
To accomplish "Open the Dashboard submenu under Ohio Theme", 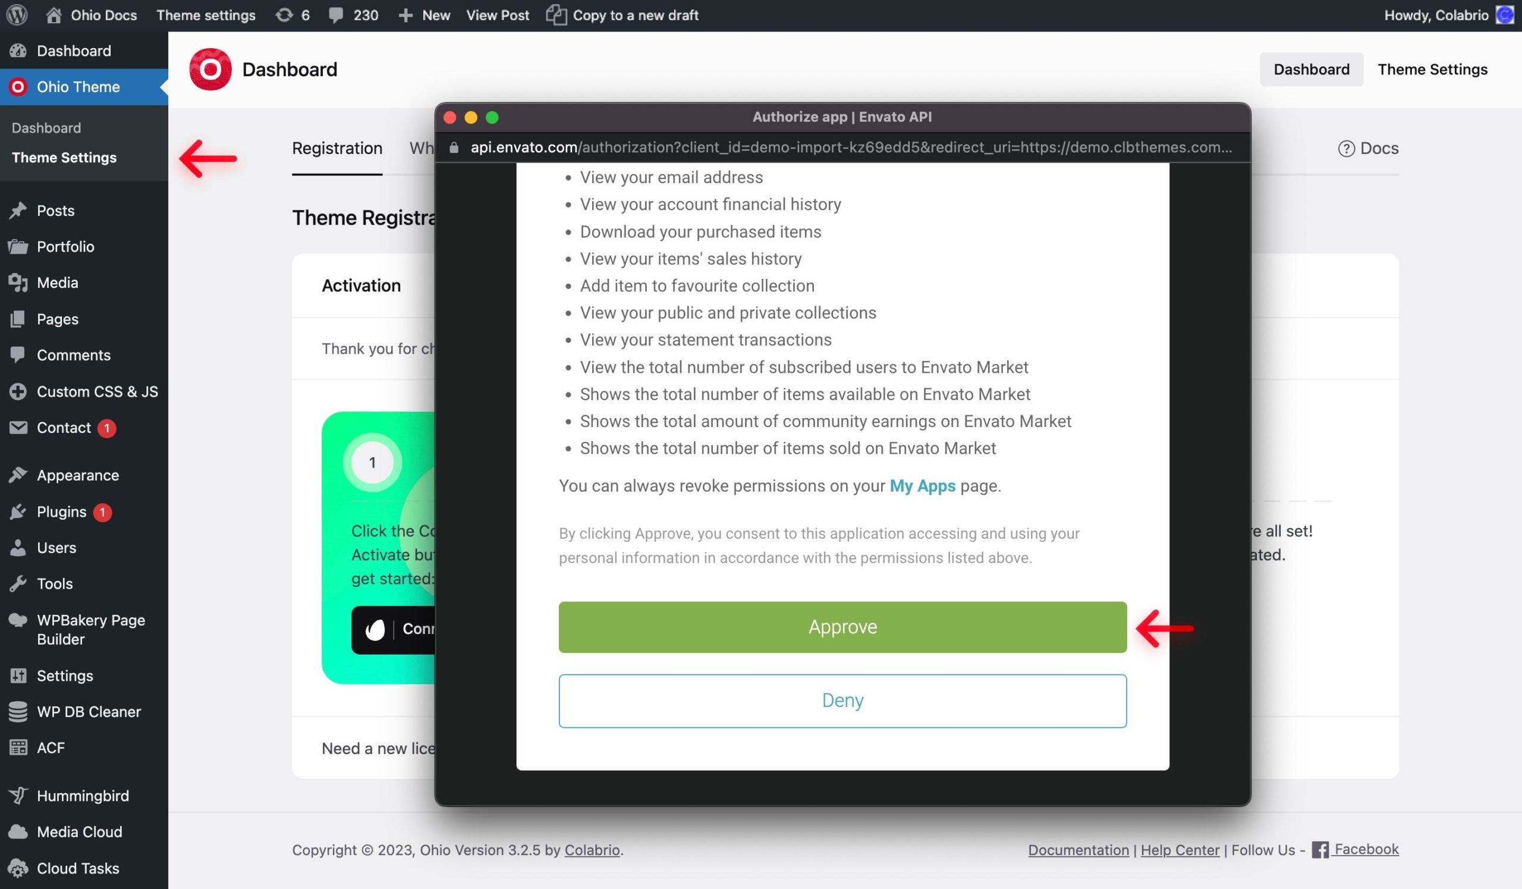I will pos(46,128).
